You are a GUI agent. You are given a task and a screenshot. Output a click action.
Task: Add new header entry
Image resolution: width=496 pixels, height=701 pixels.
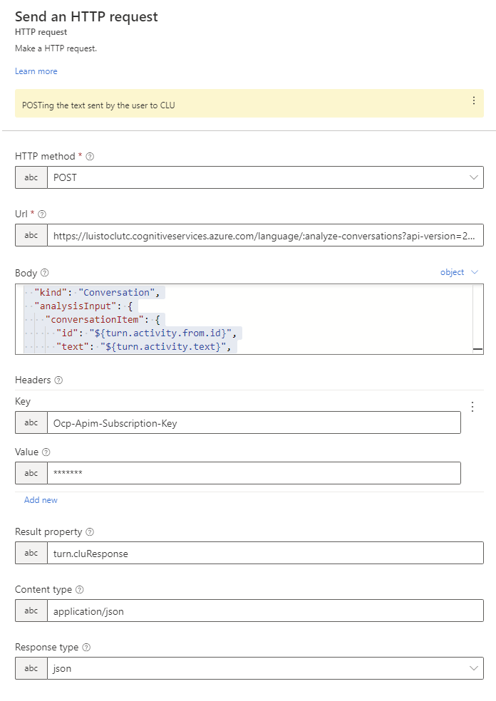(x=41, y=500)
